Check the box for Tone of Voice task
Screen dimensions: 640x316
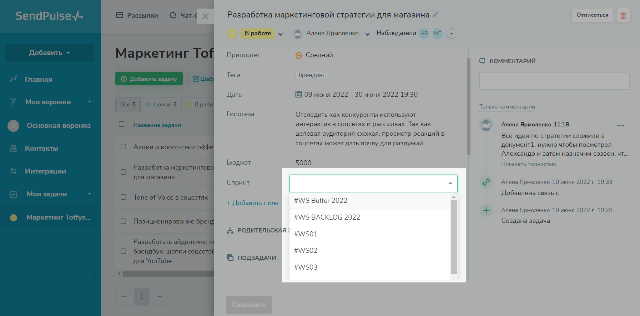(x=124, y=197)
